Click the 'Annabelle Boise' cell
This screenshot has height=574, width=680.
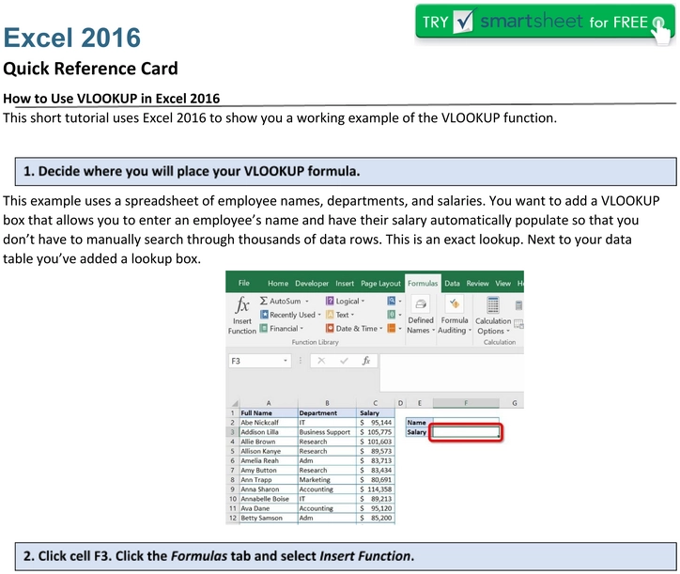[269, 499]
